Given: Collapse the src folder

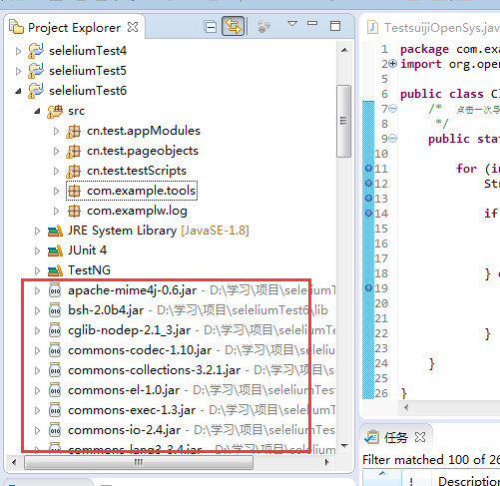Looking at the screenshot, I should (37, 111).
